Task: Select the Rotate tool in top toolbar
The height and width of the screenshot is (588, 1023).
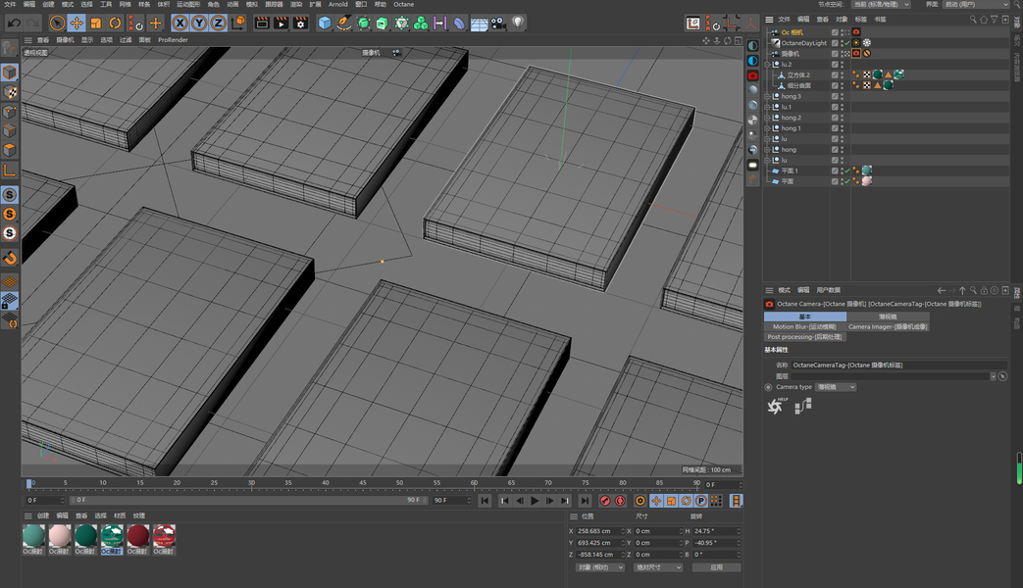Action: pos(115,23)
